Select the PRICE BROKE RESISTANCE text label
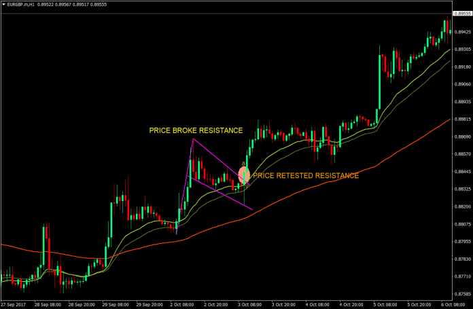 196,130
